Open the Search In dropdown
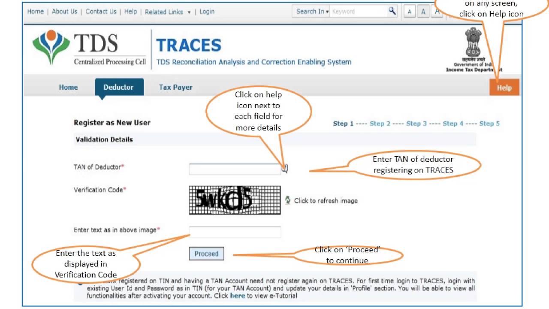The image size is (549, 309). click(312, 12)
